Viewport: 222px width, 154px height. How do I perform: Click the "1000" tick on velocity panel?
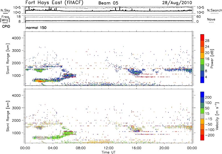click(x=16, y=133)
